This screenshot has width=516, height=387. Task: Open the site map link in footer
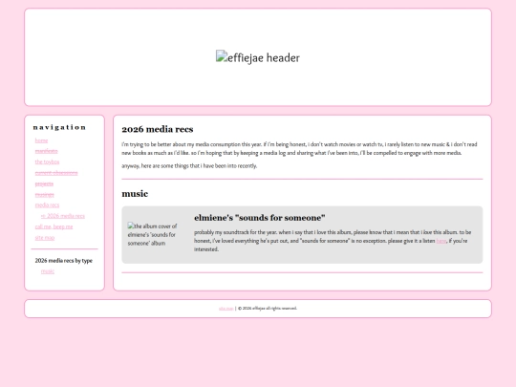tap(226, 309)
